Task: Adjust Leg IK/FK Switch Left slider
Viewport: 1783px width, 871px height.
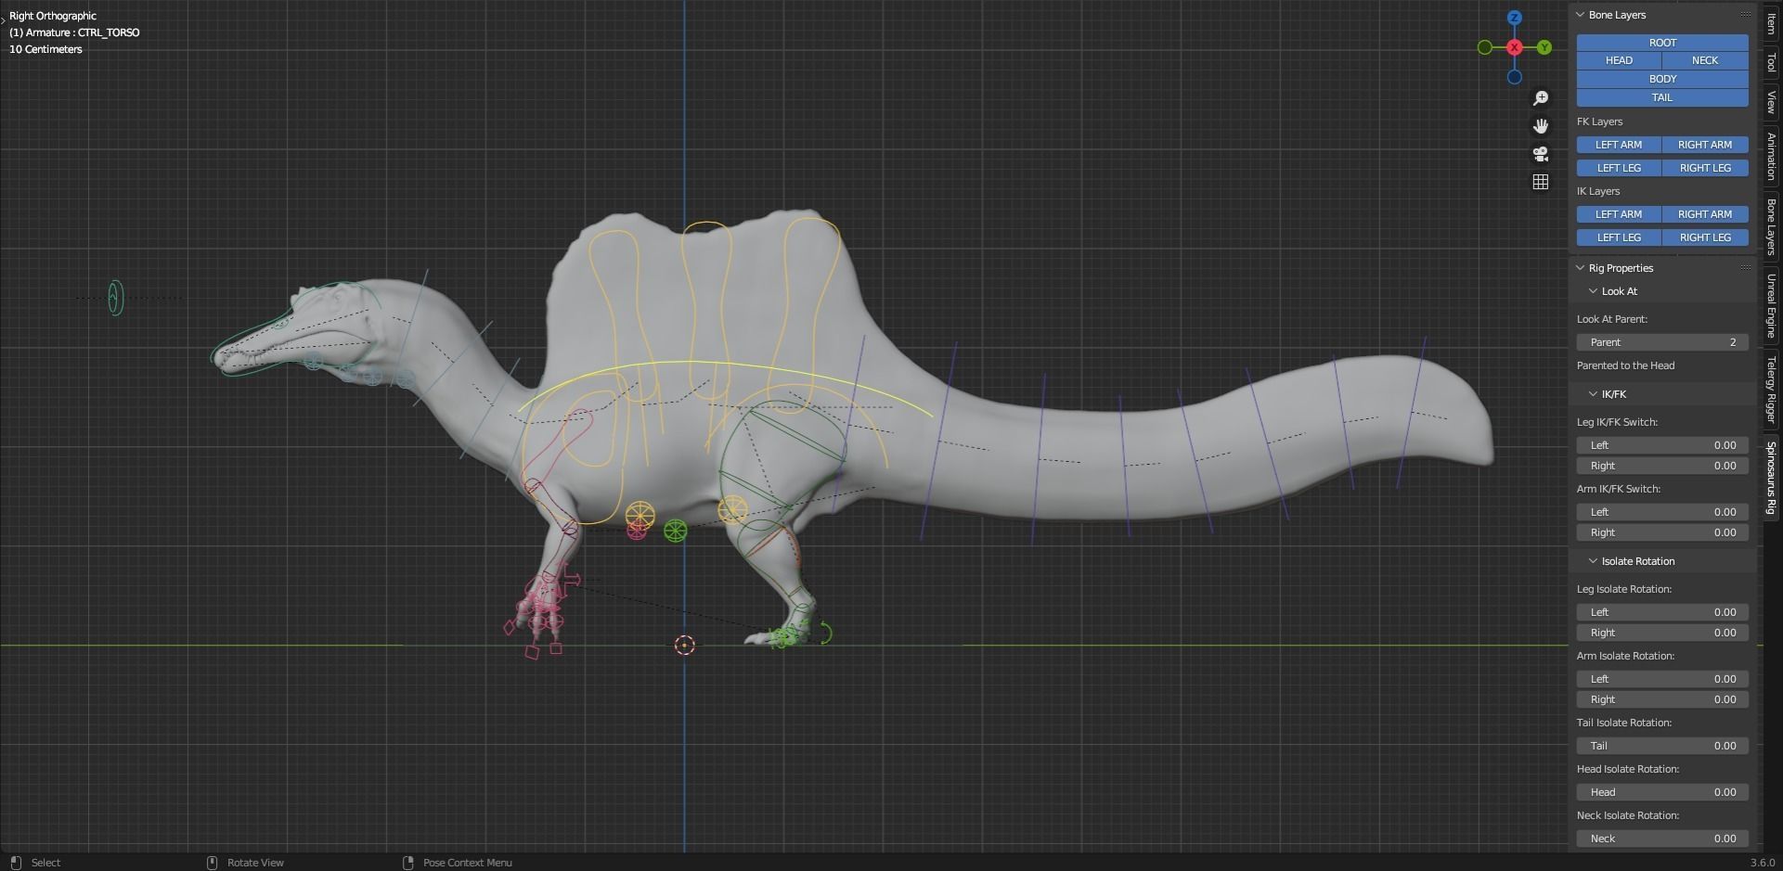Action: (1662, 445)
